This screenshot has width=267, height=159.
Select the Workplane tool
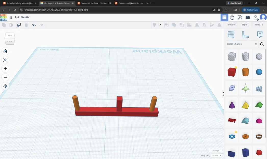pyautogui.click(x=231, y=34)
